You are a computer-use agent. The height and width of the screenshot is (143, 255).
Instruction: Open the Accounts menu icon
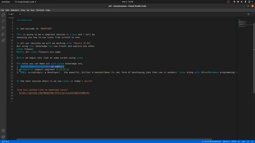(3, 131)
